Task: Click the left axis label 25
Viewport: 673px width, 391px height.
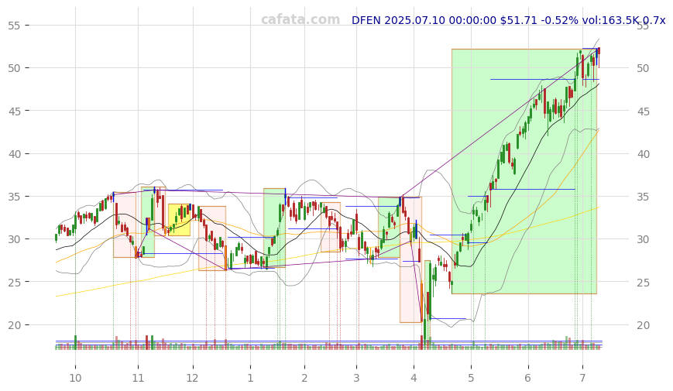Action: click(14, 282)
